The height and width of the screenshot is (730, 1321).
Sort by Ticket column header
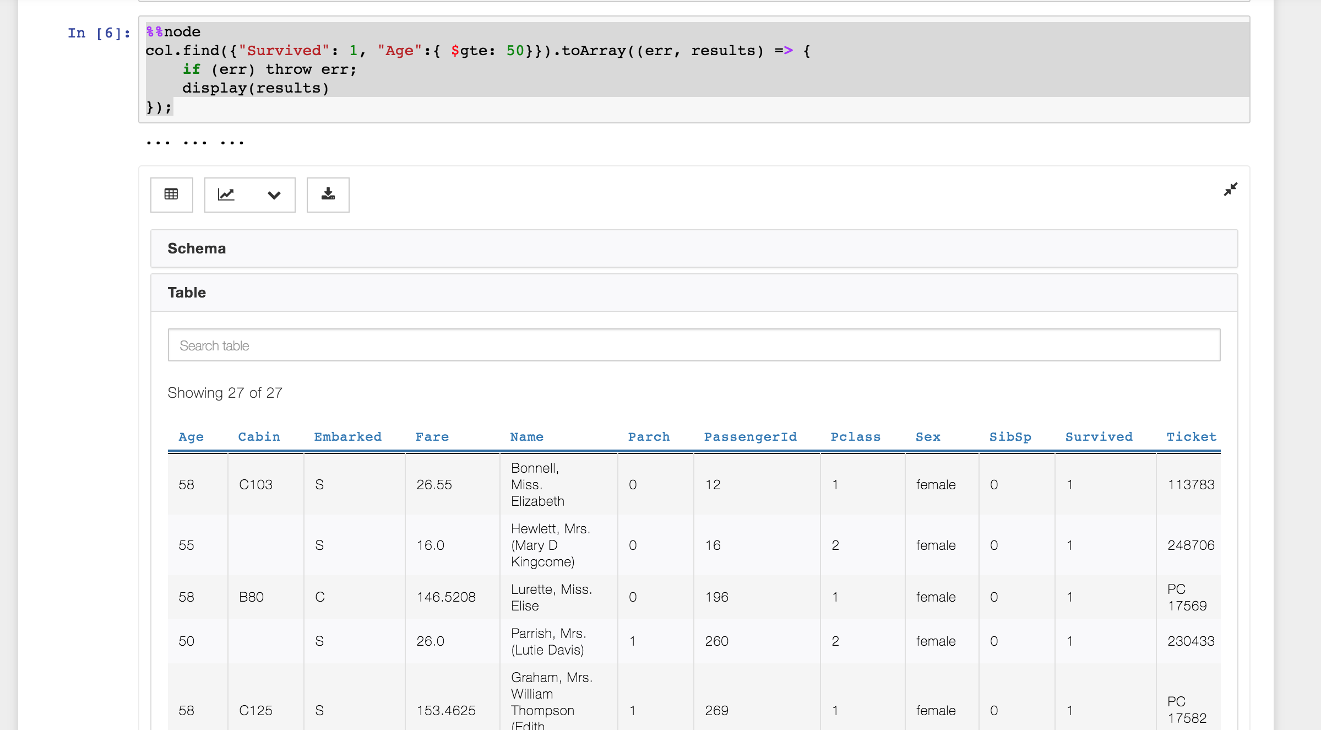pyautogui.click(x=1191, y=437)
